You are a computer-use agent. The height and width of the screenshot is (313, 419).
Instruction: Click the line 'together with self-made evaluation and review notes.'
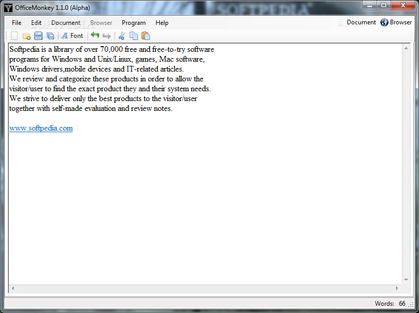tap(91, 108)
